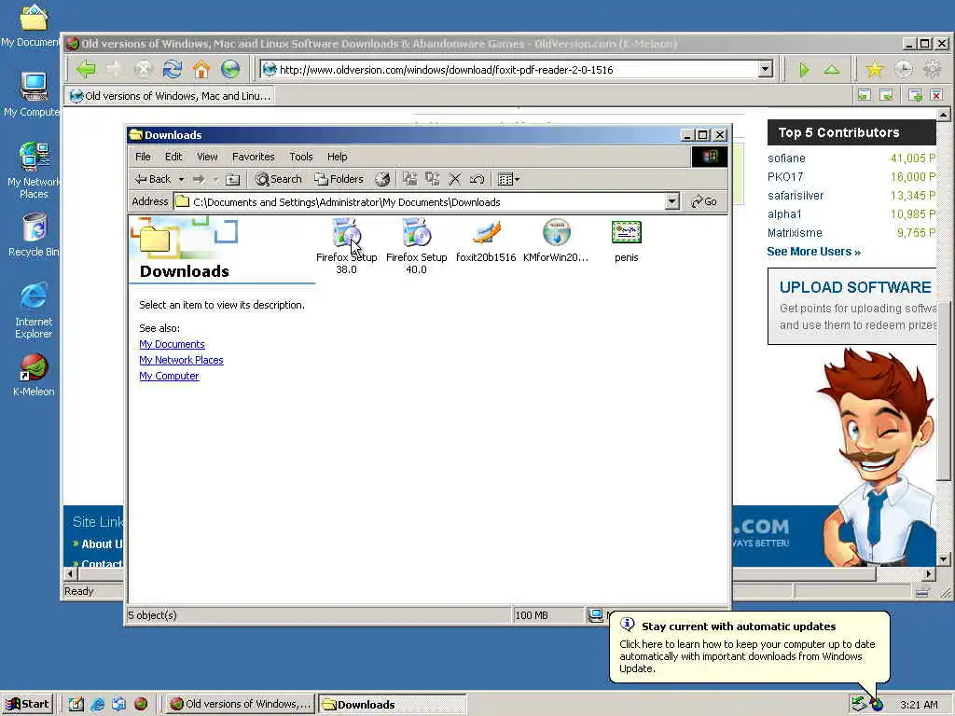Click the Delete X icon
The image size is (955, 716).
click(454, 179)
